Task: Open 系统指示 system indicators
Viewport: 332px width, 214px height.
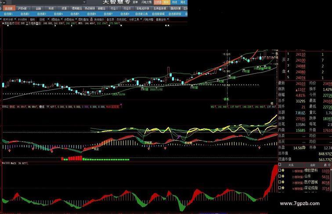Action: pos(99,19)
